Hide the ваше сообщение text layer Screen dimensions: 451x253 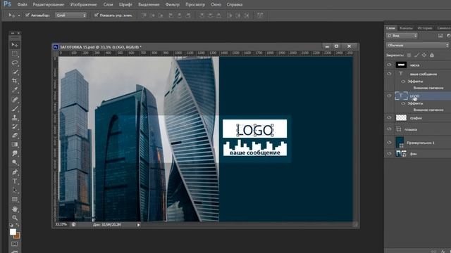pos(389,74)
